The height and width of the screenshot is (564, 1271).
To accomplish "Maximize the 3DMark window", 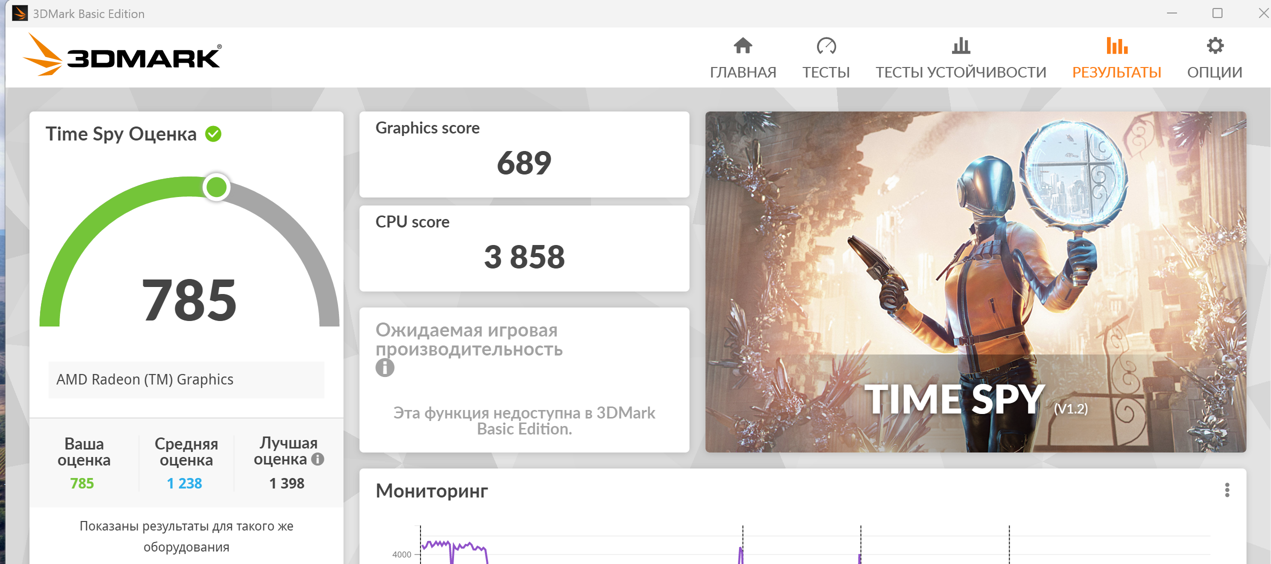I will coord(1217,13).
